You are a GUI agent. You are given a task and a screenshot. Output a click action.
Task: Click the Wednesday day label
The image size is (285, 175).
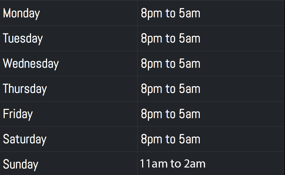31,64
